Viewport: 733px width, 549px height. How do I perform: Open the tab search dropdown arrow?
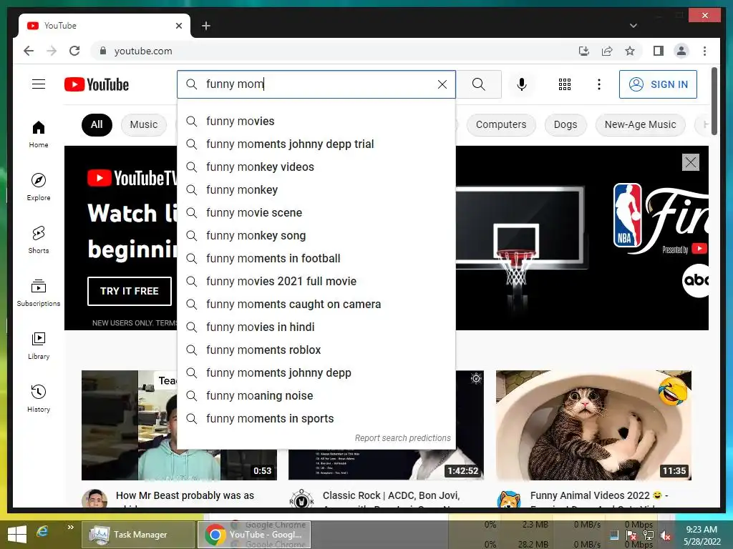(x=633, y=26)
